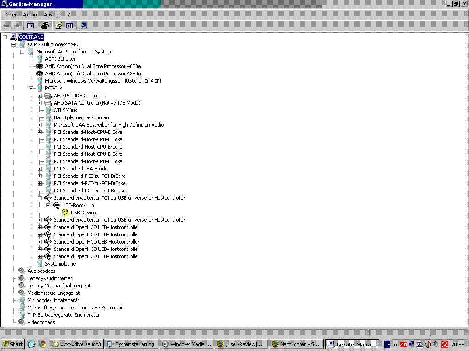Select 'Medieneuerungsgerät' row: Mediensteuerungsgerät
The width and height of the screenshot is (469, 351).
(x=54, y=293)
